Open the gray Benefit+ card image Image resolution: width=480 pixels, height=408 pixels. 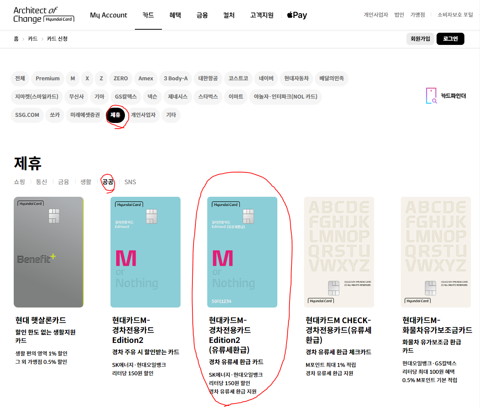point(49,252)
